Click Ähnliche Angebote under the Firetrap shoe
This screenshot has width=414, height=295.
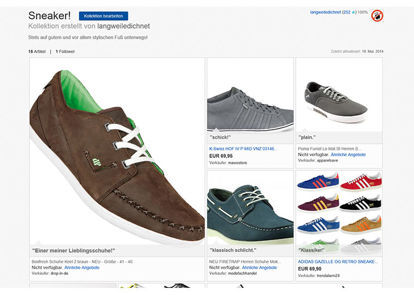click(x=259, y=268)
